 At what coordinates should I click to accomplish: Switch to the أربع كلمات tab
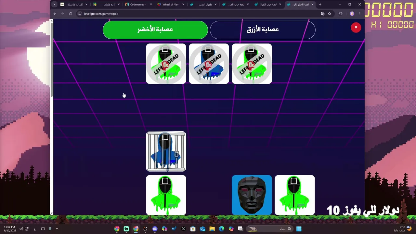coord(107,5)
